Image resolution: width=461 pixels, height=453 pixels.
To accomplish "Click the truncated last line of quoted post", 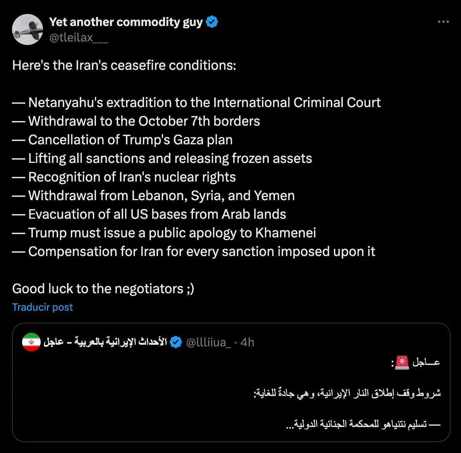I will point(363,424).
